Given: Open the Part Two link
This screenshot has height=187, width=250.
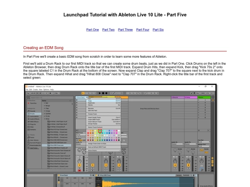Looking at the screenshot, I should coord(108,30).
